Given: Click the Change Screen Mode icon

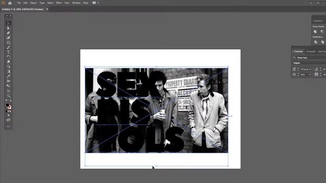Looking at the screenshot, I should click(x=8, y=120).
